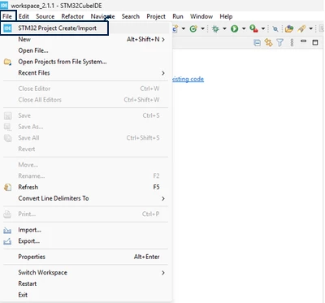Image resolution: width=325 pixels, height=303 pixels.
Task: Click the Import menu icon
Action: tap(7, 231)
